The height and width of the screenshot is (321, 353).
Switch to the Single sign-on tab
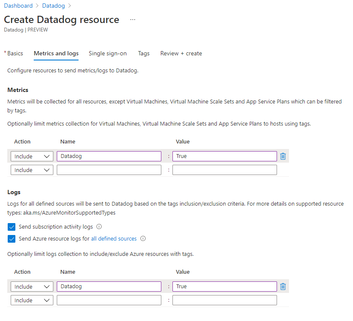click(x=108, y=53)
